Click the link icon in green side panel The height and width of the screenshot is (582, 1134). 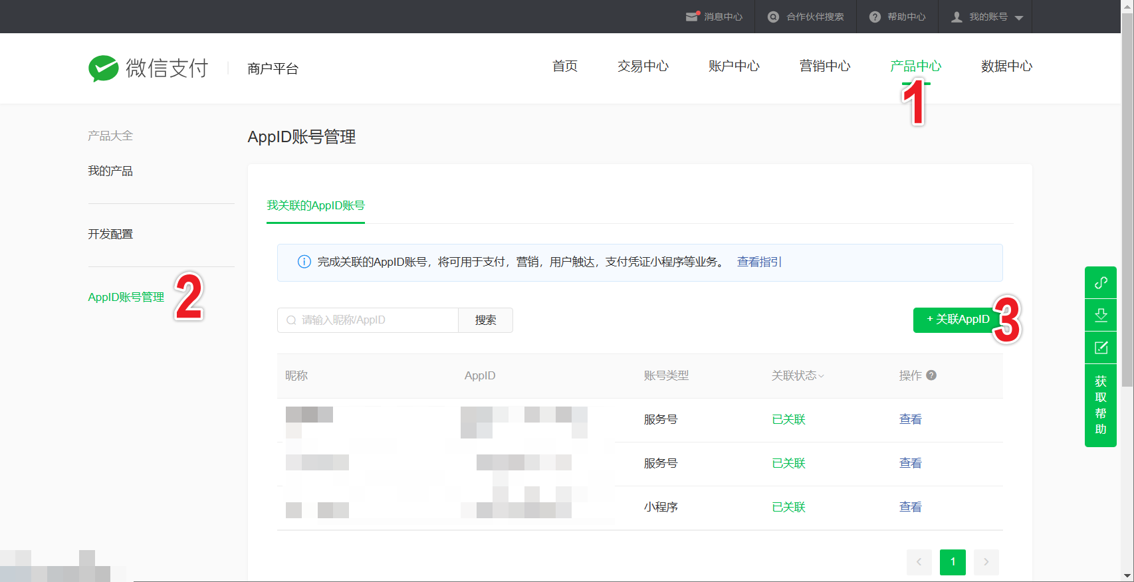(x=1101, y=282)
